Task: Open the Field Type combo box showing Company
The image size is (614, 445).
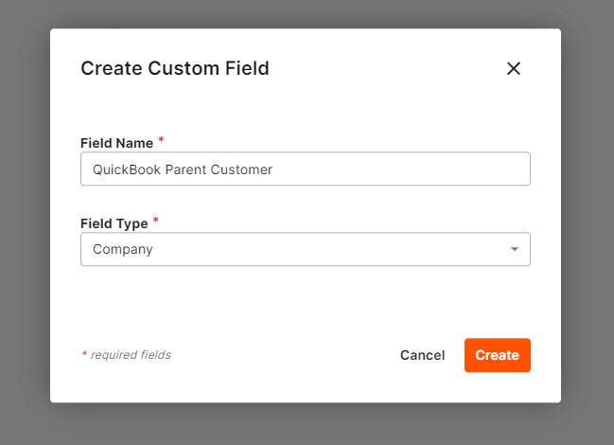Action: [305, 250]
